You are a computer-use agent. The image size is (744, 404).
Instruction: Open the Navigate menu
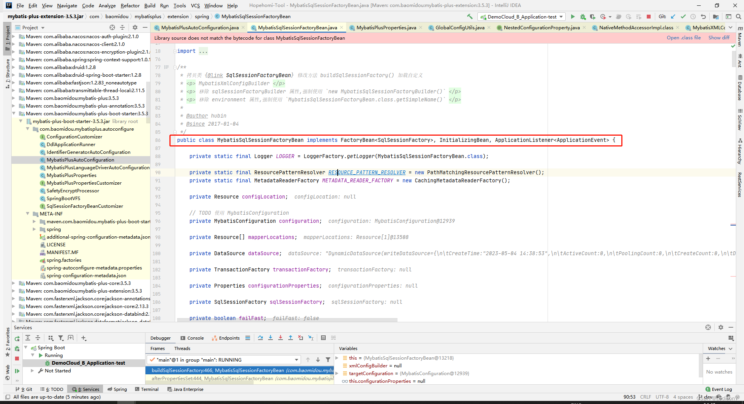pyautogui.click(x=67, y=5)
